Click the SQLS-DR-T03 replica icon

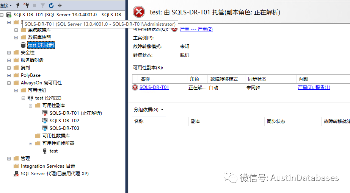(x=45, y=128)
